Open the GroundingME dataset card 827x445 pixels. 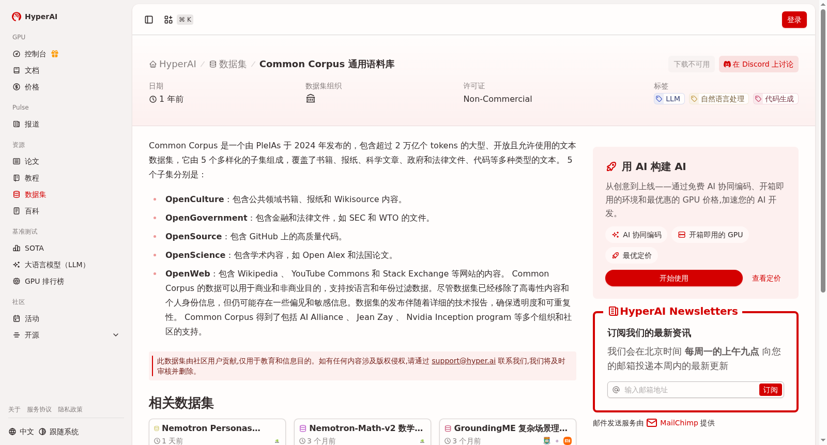click(508, 432)
